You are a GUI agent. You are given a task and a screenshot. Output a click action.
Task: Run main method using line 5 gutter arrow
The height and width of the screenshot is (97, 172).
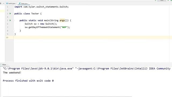tap(10, 20)
